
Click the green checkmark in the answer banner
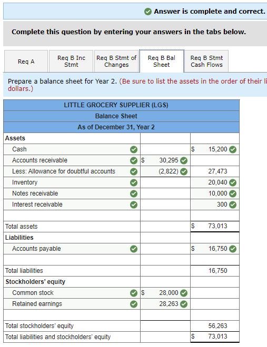148,11
